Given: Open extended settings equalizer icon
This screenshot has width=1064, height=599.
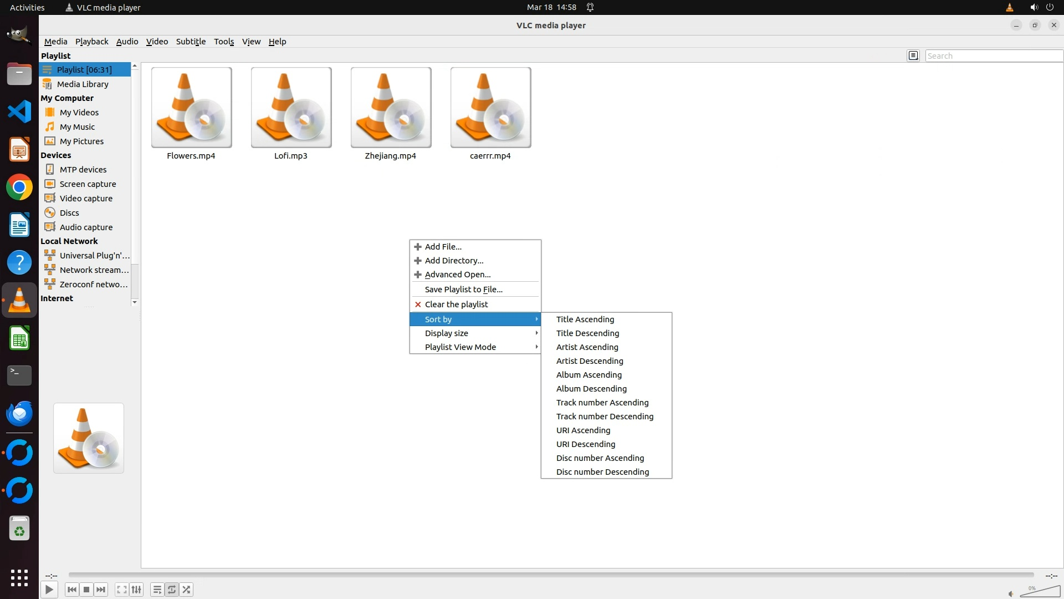Looking at the screenshot, I should tap(136, 590).
